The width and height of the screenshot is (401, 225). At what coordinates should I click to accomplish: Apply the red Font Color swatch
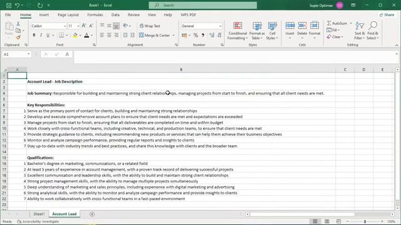86,35
